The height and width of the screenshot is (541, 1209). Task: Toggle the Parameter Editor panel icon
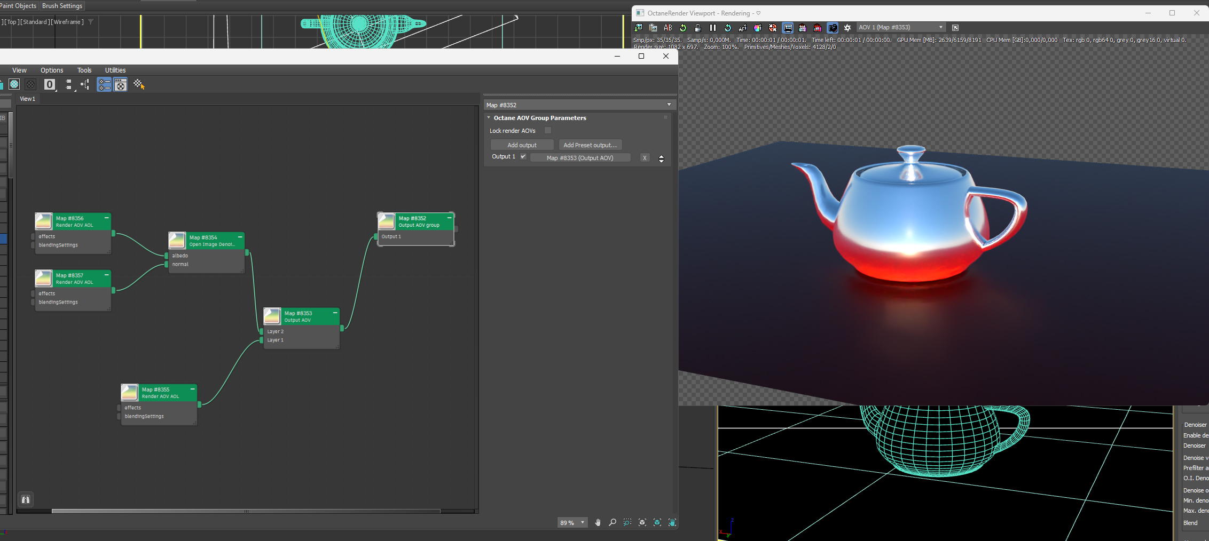pos(121,84)
